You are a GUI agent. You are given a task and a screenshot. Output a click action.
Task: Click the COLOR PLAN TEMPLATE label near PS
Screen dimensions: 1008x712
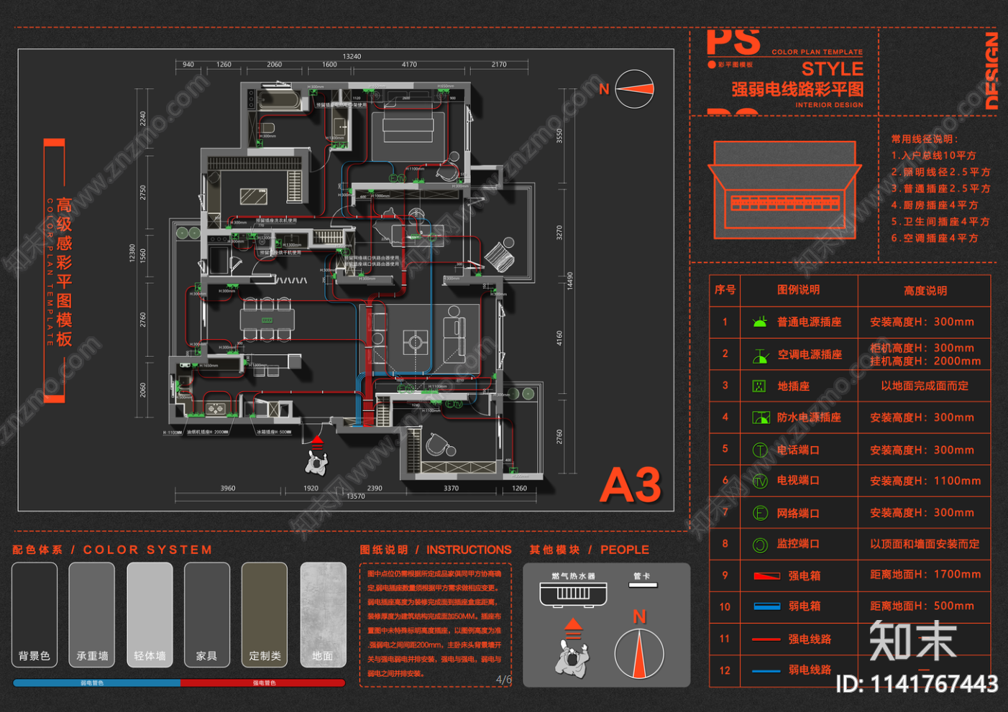817,52
